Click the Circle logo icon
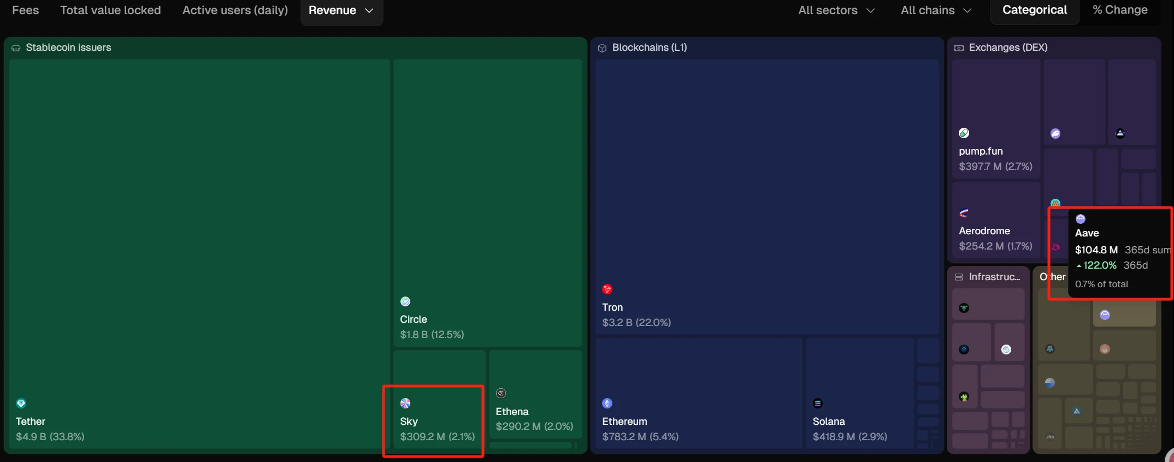The height and width of the screenshot is (462, 1174). (x=405, y=301)
